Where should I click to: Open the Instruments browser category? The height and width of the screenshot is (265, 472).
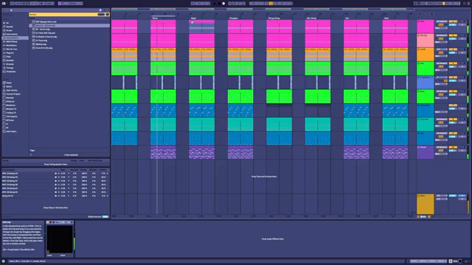pyautogui.click(x=12, y=35)
